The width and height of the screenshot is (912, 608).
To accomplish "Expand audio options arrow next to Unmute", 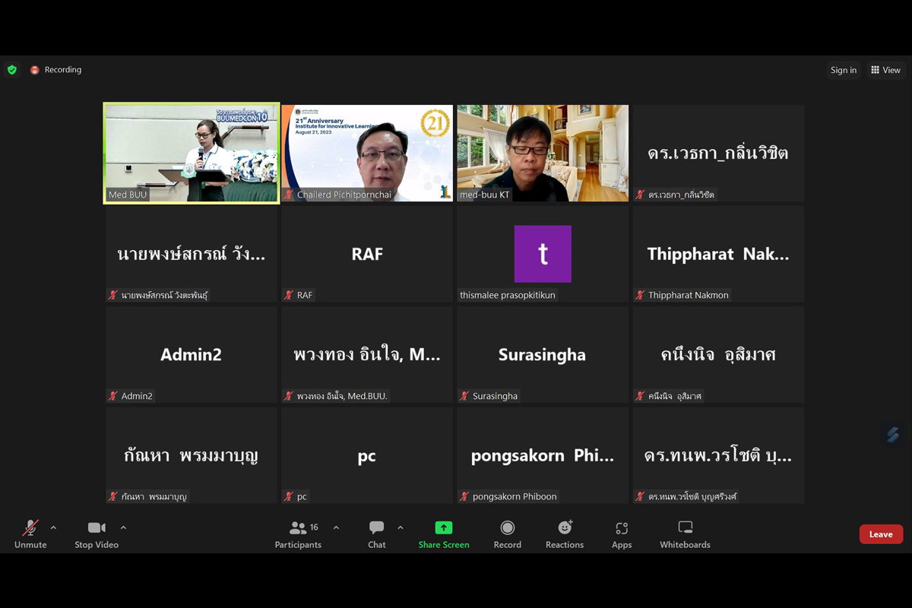I will click(x=53, y=527).
